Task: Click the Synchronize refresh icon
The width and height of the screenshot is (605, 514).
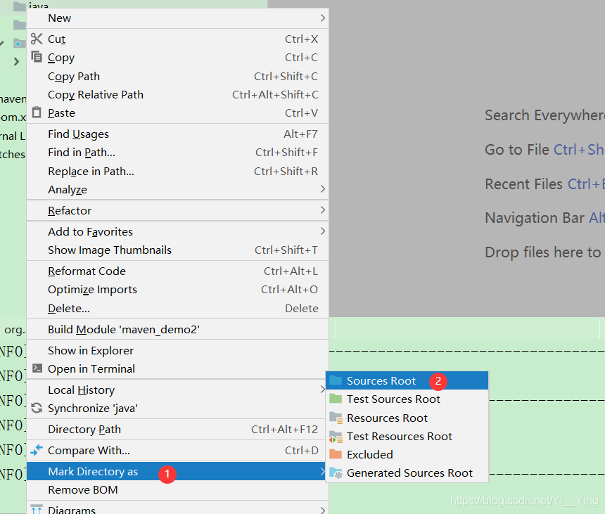Action: pos(37,408)
